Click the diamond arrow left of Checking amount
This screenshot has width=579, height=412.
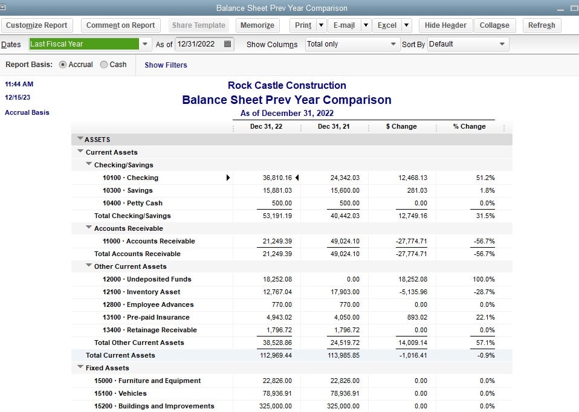tap(228, 178)
